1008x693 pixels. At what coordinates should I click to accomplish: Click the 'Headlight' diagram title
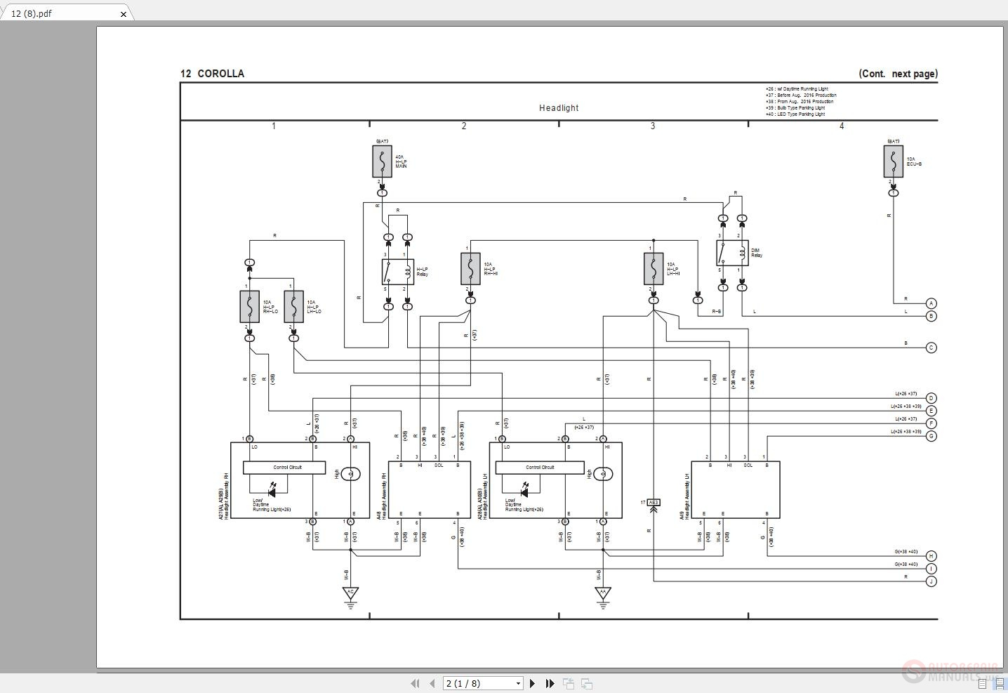(559, 108)
